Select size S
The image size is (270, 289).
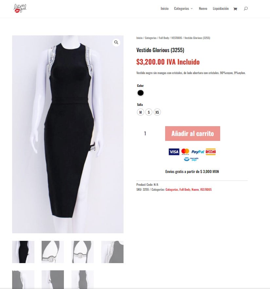coord(149,112)
